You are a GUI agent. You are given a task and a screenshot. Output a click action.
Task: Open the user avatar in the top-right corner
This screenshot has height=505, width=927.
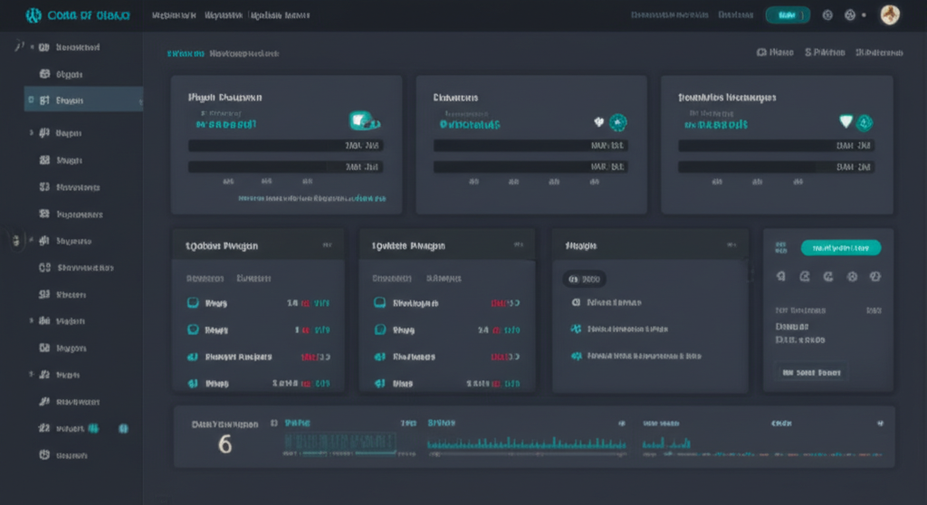(890, 14)
